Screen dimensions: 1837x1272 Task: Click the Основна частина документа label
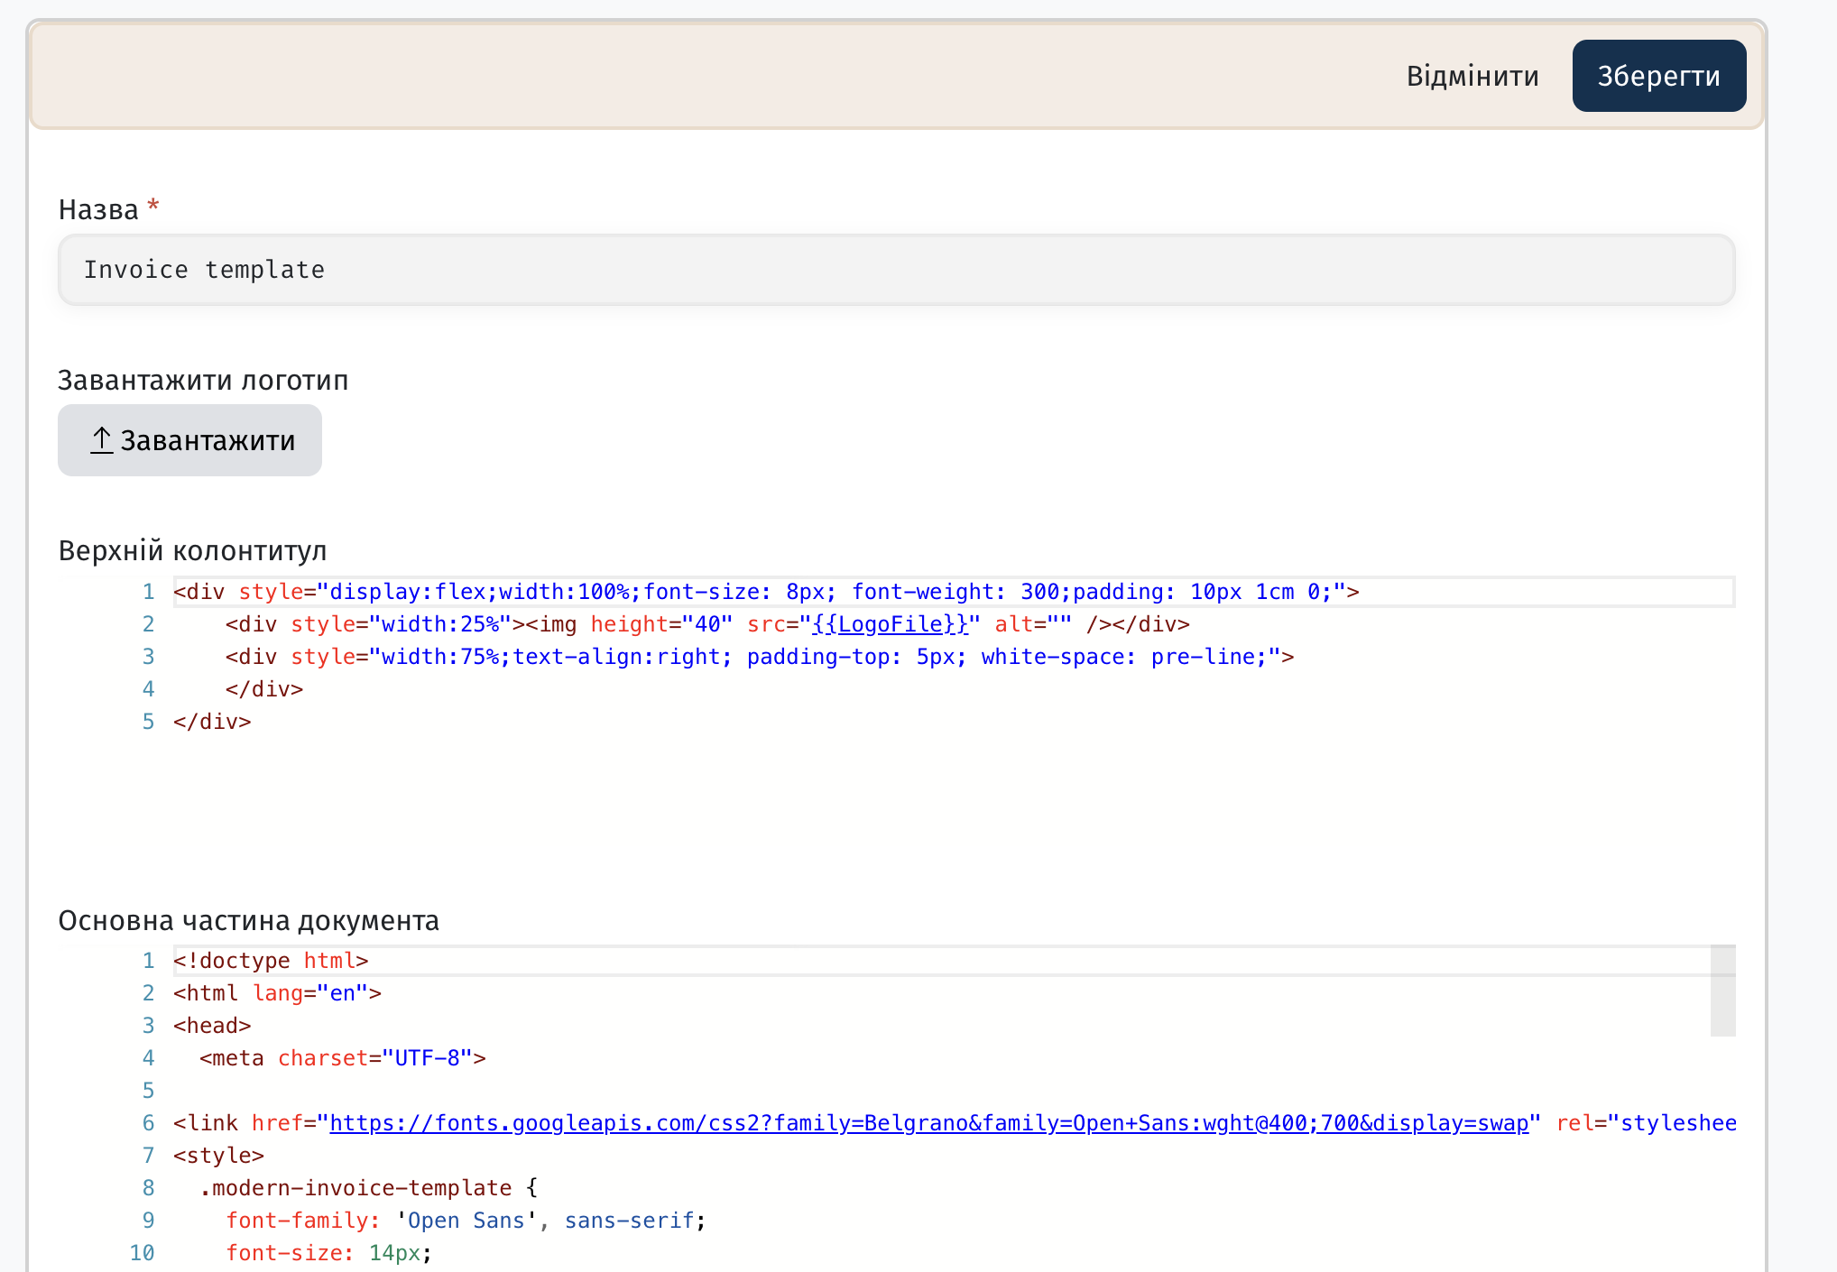coord(248,920)
